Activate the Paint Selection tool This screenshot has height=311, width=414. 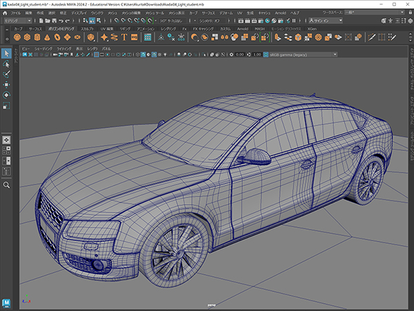pyautogui.click(x=6, y=75)
